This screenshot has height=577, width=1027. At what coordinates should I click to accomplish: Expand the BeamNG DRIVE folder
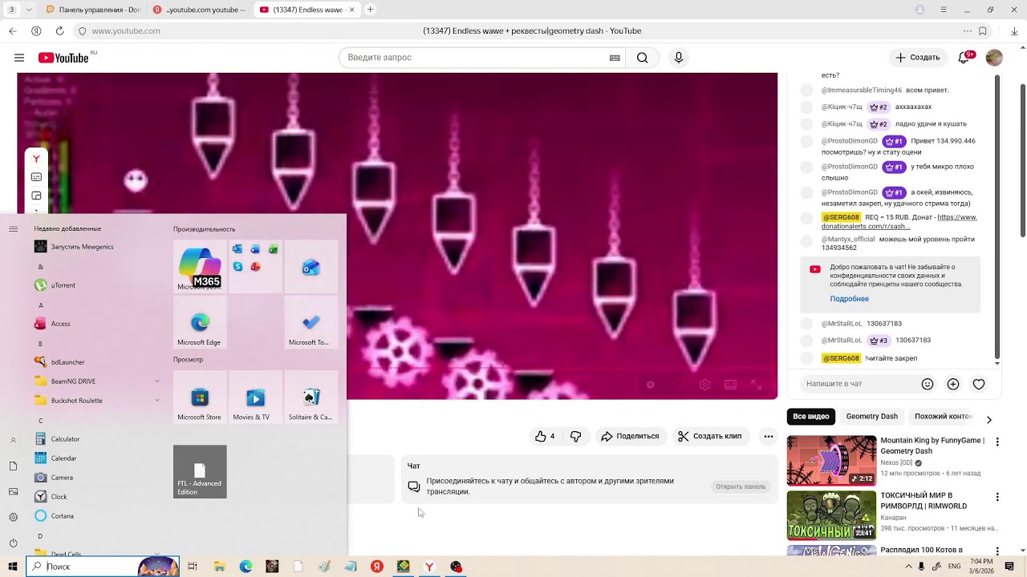point(97,381)
